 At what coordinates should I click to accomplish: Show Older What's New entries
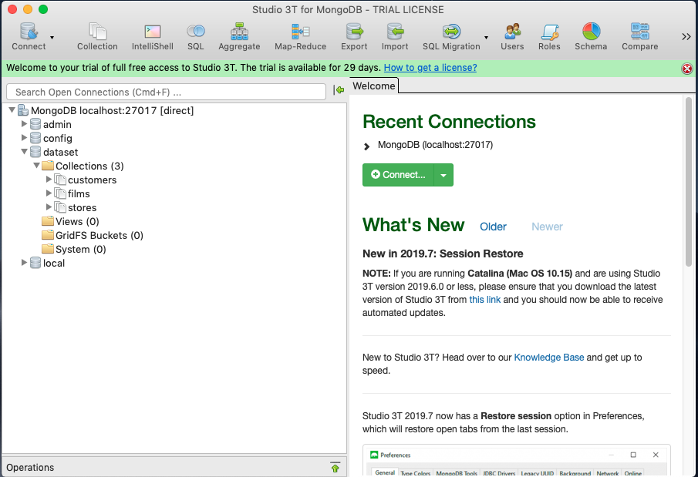point(494,227)
